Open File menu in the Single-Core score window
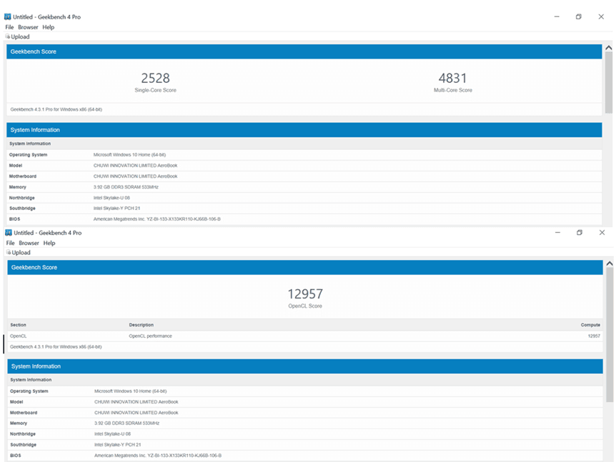 click(x=9, y=27)
